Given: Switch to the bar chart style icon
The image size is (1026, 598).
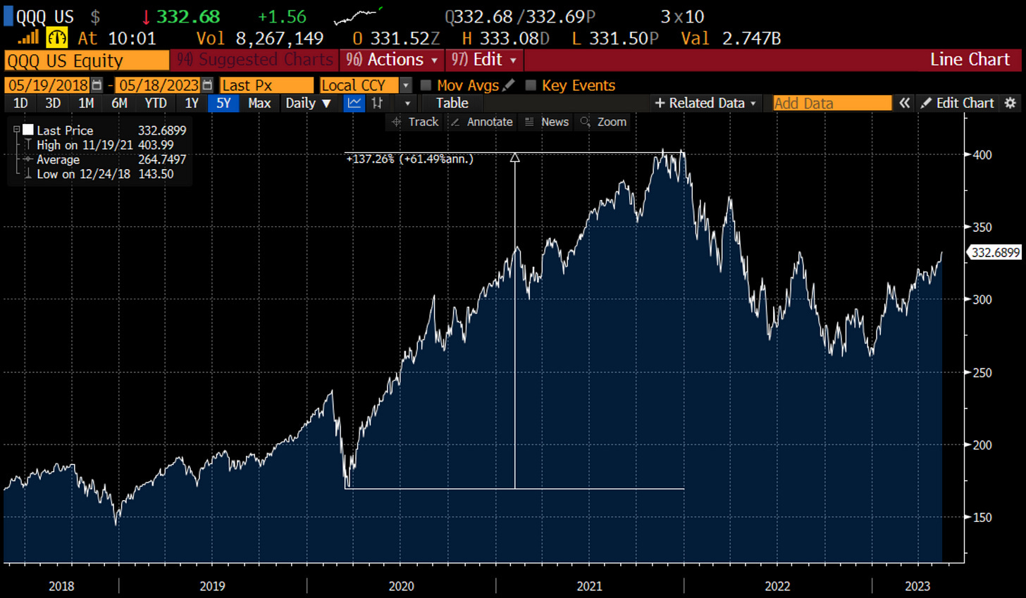Looking at the screenshot, I should (x=378, y=103).
